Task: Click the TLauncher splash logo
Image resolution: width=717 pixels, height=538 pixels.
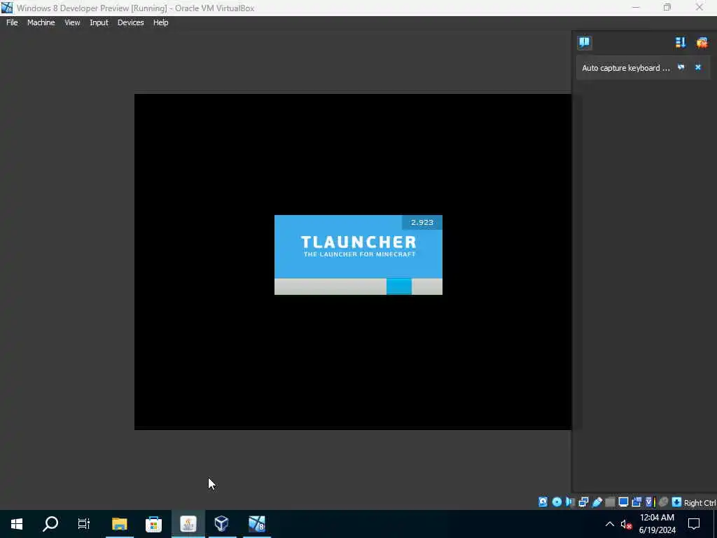Action: (358, 246)
